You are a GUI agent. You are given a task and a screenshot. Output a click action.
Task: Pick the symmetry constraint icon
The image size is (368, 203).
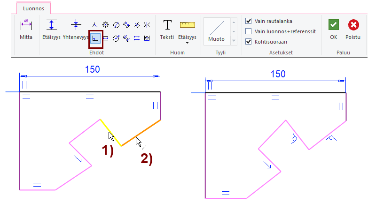coord(147,25)
